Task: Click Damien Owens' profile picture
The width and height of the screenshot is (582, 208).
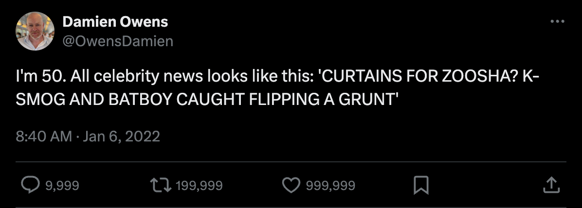Action: pyautogui.click(x=35, y=31)
